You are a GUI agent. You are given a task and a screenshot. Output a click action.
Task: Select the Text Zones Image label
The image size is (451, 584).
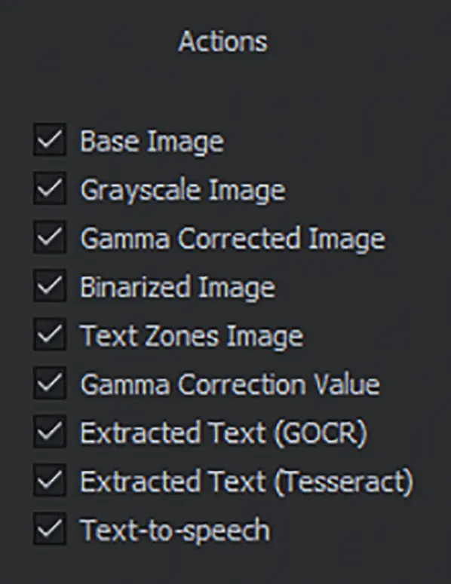tap(192, 336)
